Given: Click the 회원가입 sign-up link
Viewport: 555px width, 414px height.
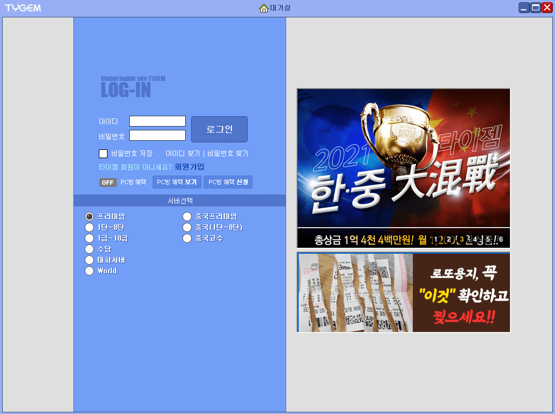Looking at the screenshot, I should click(190, 167).
